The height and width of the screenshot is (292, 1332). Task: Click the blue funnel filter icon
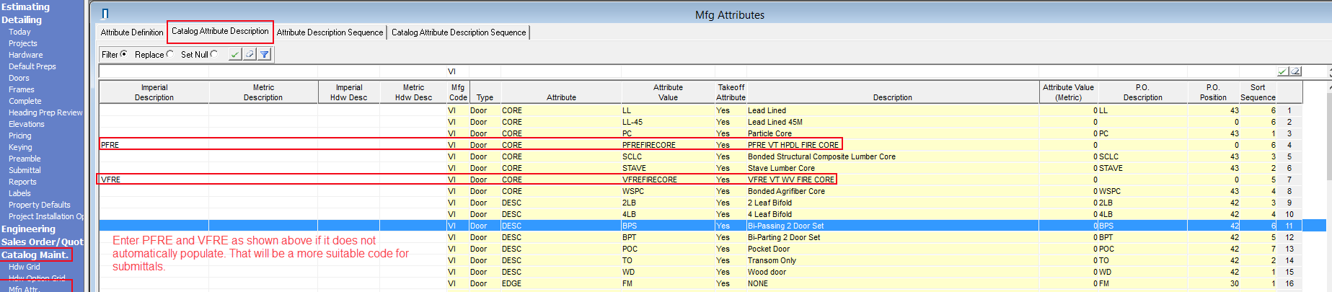click(265, 54)
